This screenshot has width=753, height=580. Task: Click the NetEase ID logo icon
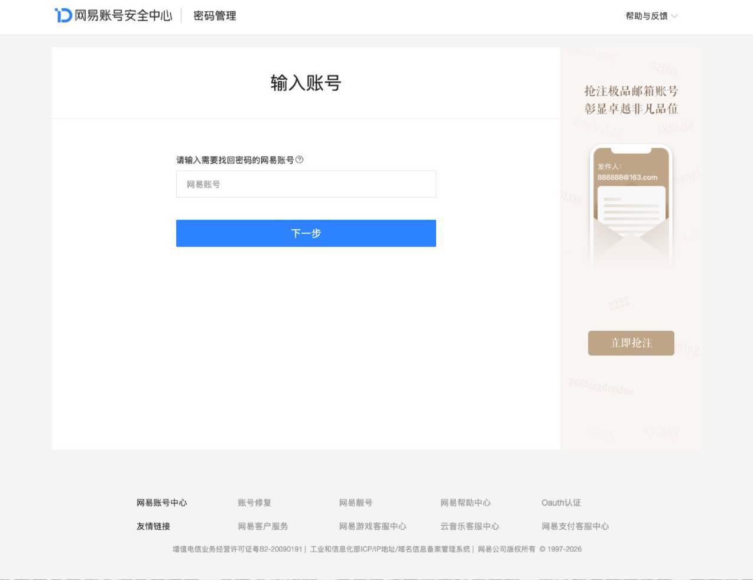(x=63, y=15)
